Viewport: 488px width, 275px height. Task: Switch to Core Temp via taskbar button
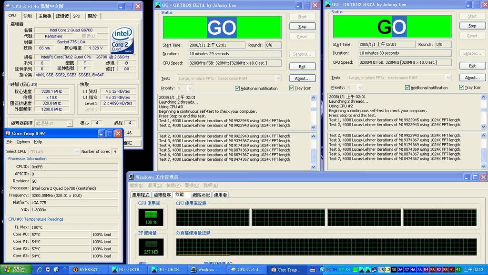point(287,270)
